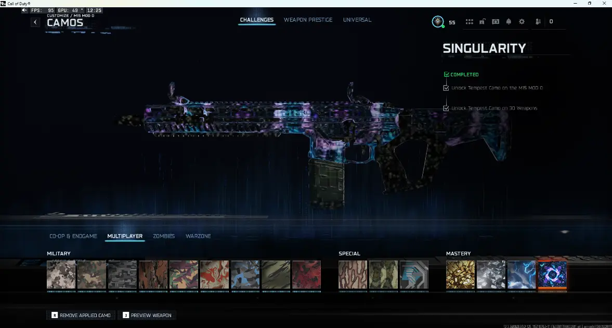Click the Call of Duty title bar icon
612x328 pixels.
click(3, 4)
